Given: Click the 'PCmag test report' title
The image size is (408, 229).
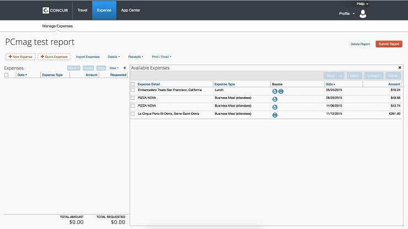Looking at the screenshot, I should click(40, 42).
